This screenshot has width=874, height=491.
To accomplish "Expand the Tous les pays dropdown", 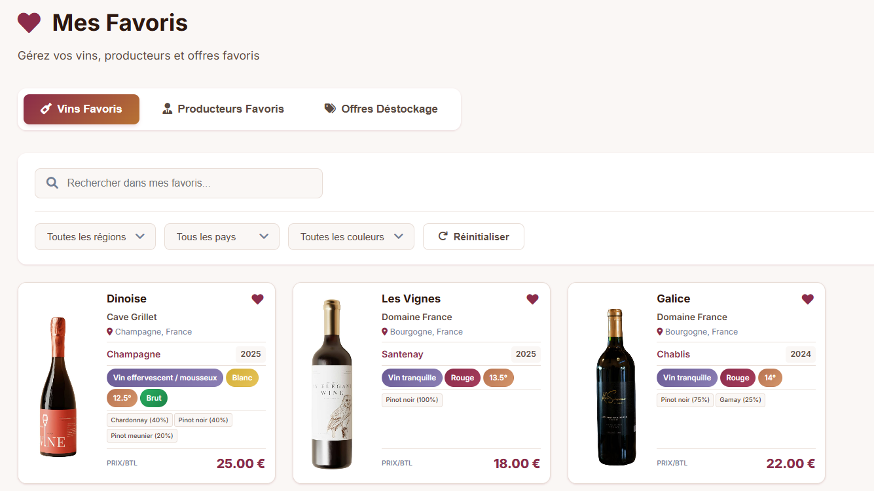I will (221, 237).
